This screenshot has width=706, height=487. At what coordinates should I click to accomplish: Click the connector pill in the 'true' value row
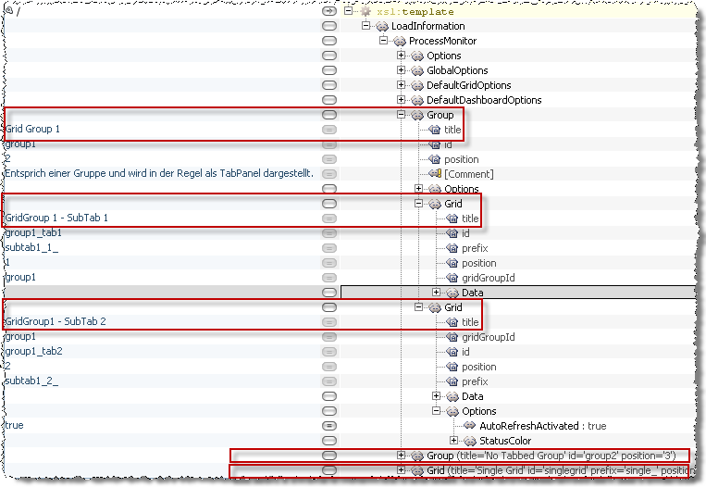[x=329, y=425]
